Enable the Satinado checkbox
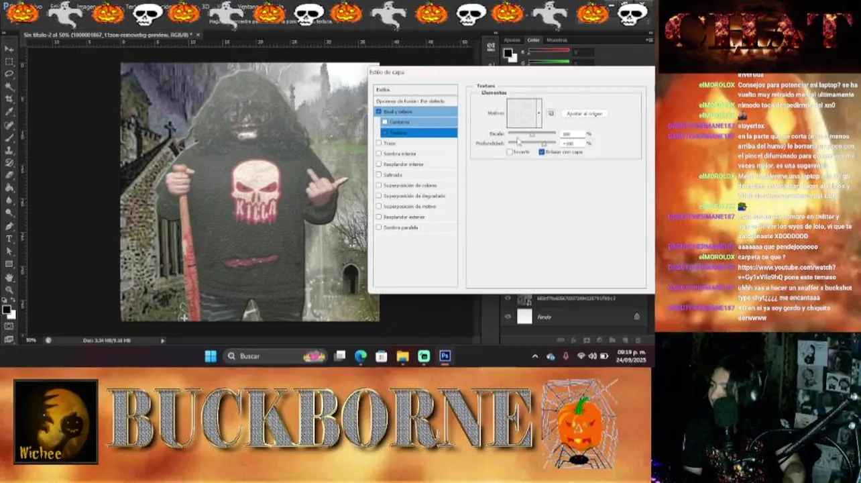Image resolution: width=861 pixels, height=483 pixels. [x=379, y=174]
